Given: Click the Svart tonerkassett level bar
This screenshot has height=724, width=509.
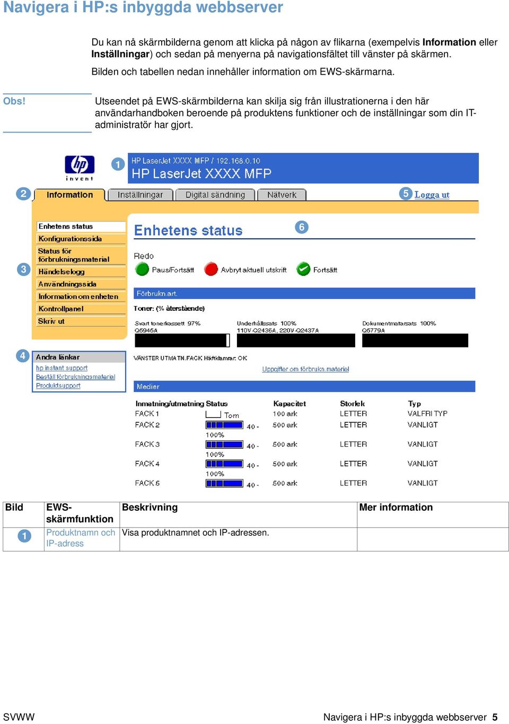Looking at the screenshot, I should click(182, 341).
